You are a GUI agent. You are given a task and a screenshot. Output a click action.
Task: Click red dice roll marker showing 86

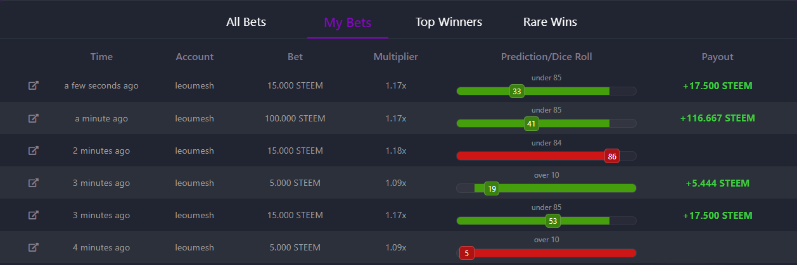(x=611, y=156)
